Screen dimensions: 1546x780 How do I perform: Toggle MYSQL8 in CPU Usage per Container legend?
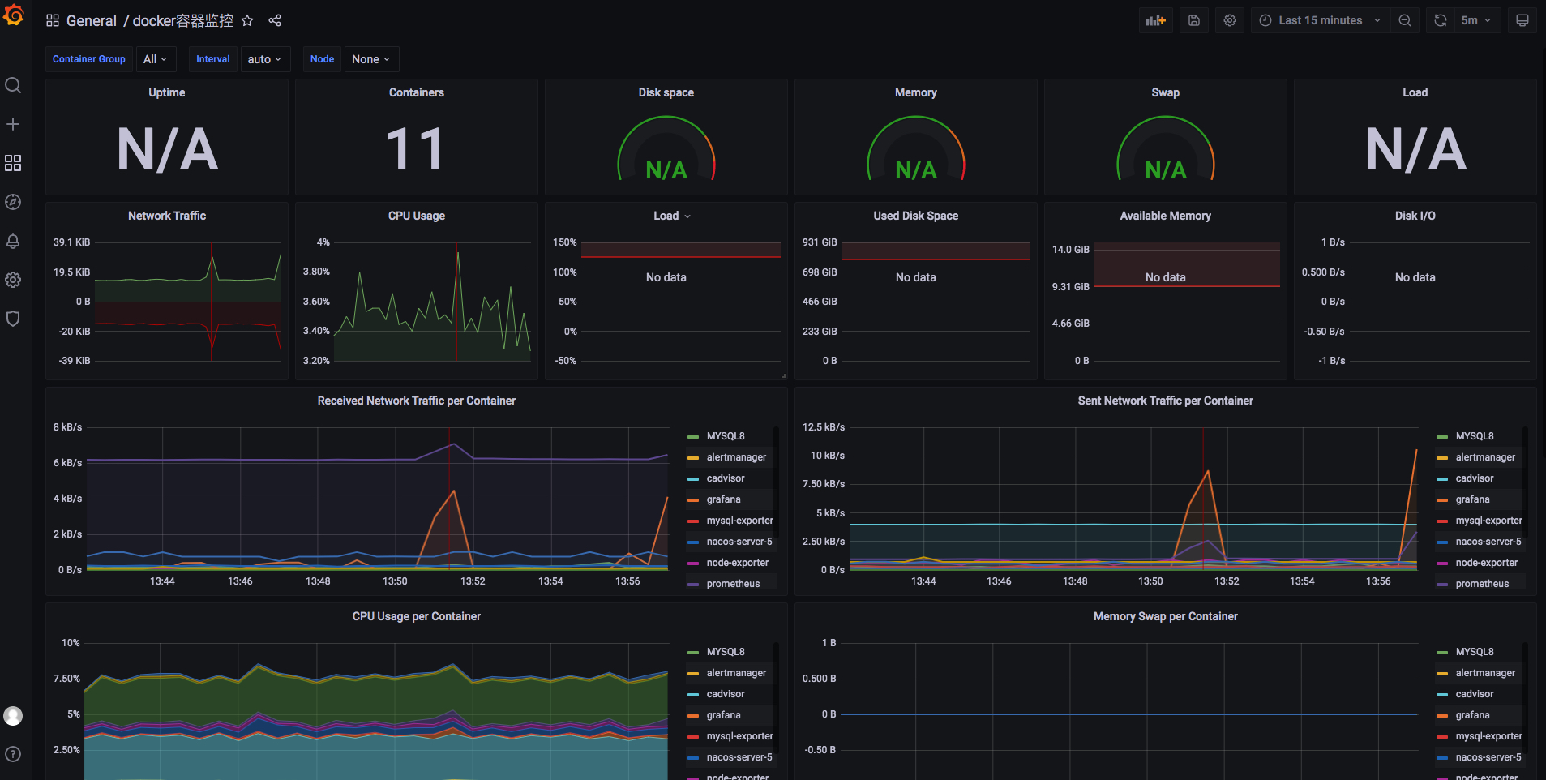tap(726, 652)
